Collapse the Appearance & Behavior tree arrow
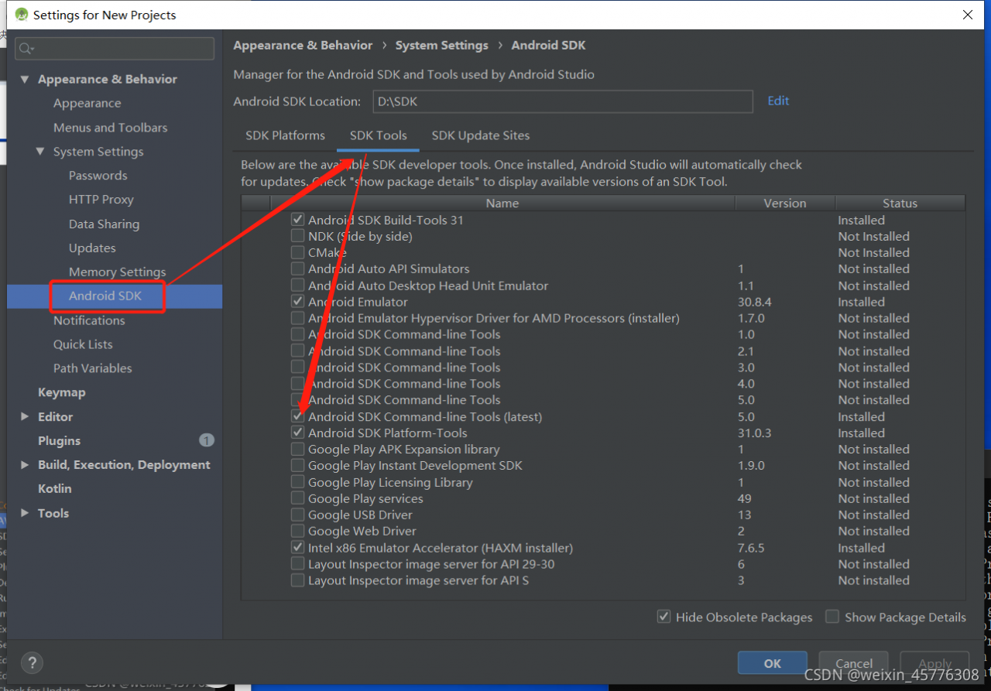Screen dimensions: 991x691 point(25,79)
